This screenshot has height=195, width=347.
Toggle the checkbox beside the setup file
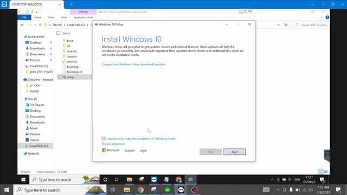click(60, 77)
